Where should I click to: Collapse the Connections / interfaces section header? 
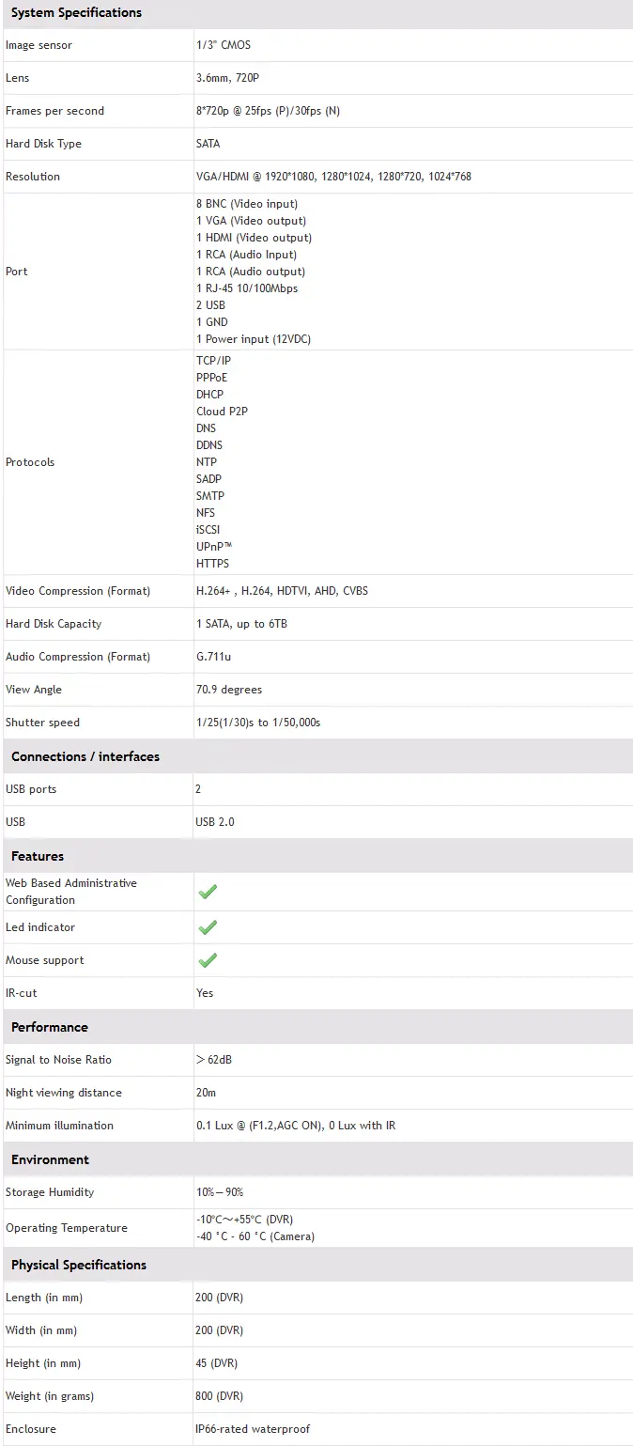[x=85, y=756]
